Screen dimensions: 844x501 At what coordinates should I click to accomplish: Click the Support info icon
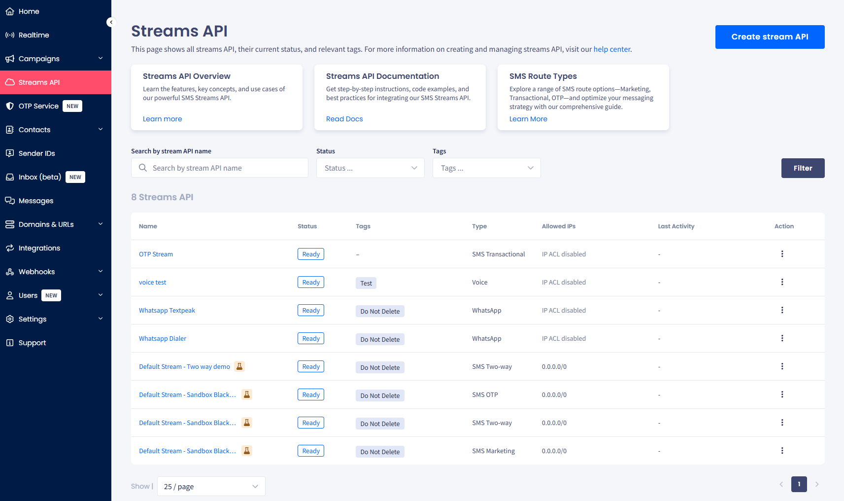pyautogui.click(x=10, y=343)
